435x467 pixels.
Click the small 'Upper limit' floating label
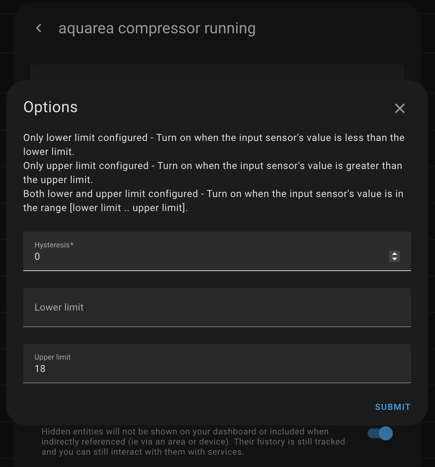(53, 357)
